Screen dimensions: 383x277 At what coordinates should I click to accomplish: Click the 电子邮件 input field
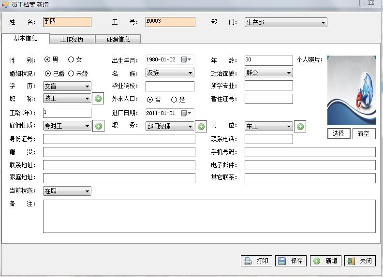(x=310, y=165)
